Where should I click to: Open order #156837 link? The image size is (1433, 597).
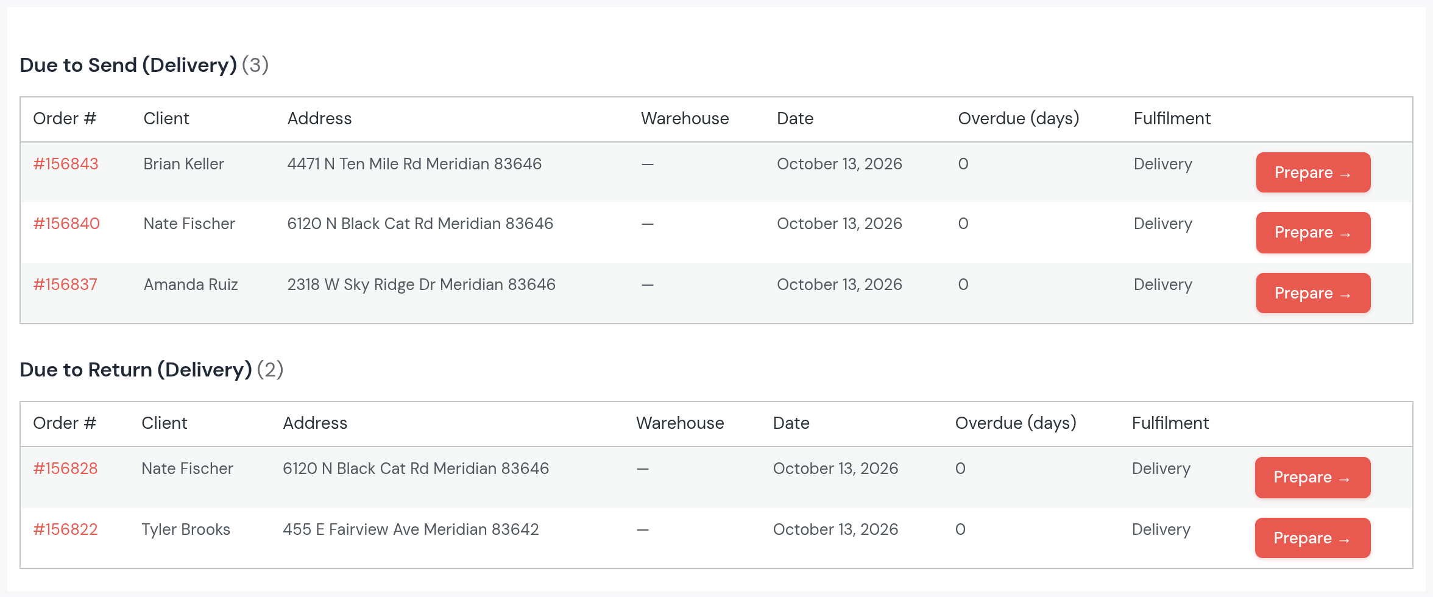[65, 284]
